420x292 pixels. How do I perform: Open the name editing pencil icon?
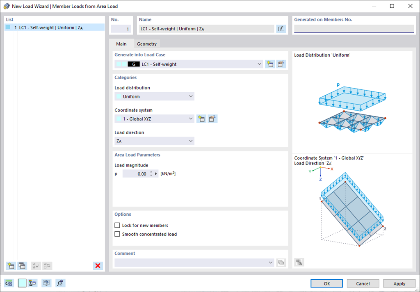[281, 28]
